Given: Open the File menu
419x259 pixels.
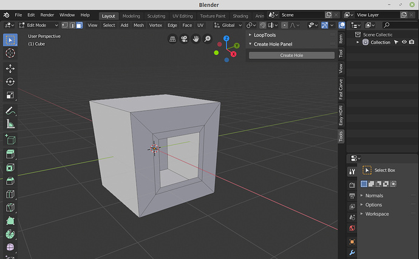Looking at the screenshot, I should (18, 15).
